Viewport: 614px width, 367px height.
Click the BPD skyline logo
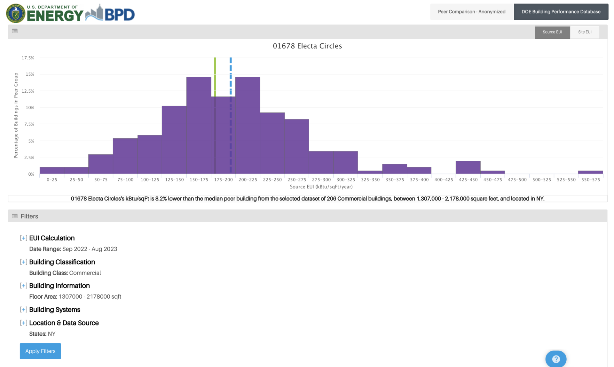(110, 14)
